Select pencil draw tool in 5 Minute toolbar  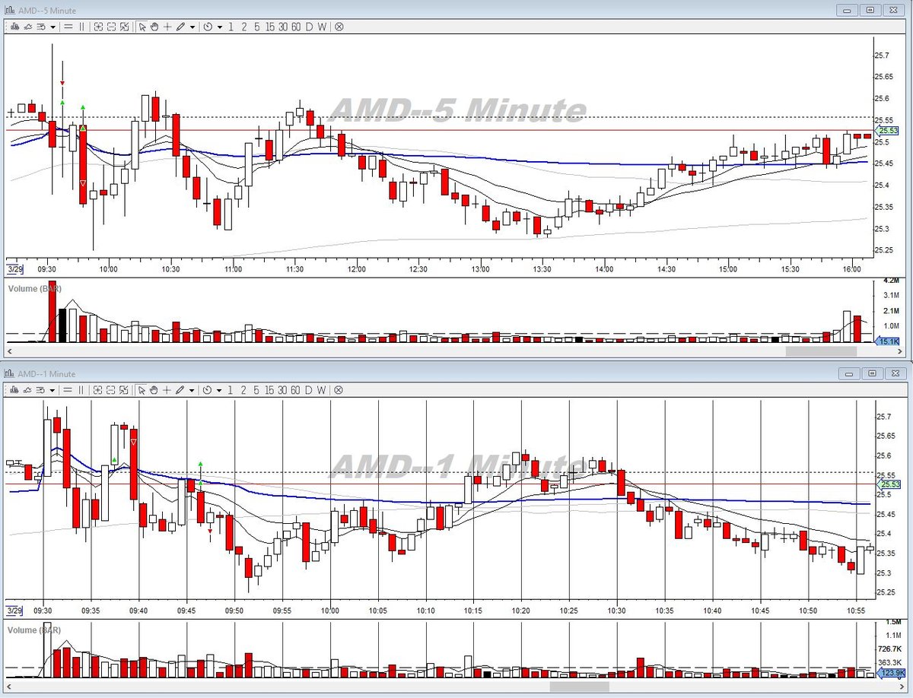[180, 27]
